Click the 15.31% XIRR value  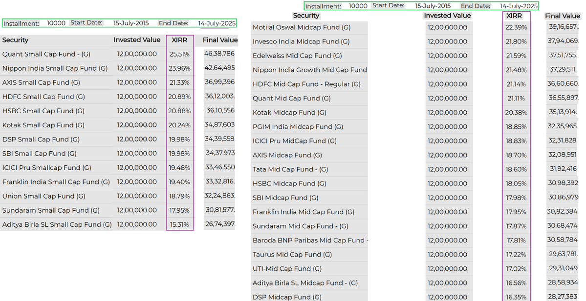179,224
